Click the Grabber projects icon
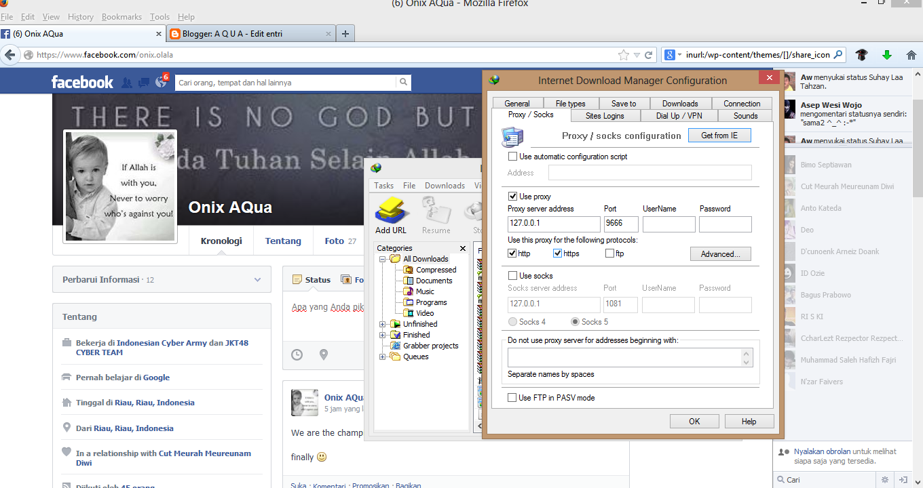923x488 pixels. point(396,346)
